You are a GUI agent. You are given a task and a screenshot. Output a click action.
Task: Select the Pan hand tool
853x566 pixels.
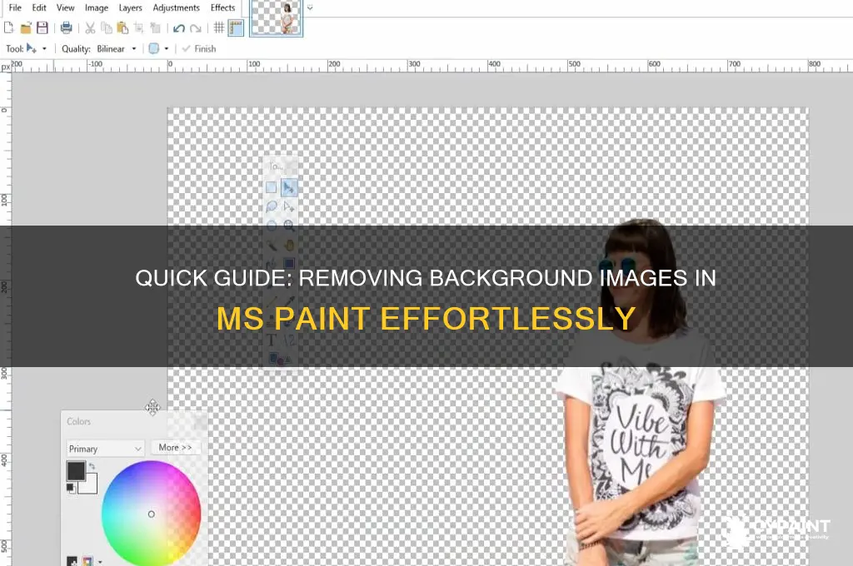coord(289,244)
